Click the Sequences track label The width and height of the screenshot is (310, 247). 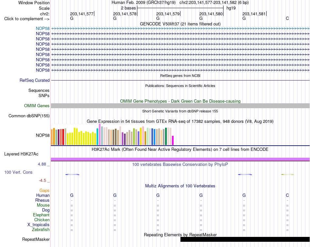[x=39, y=91]
